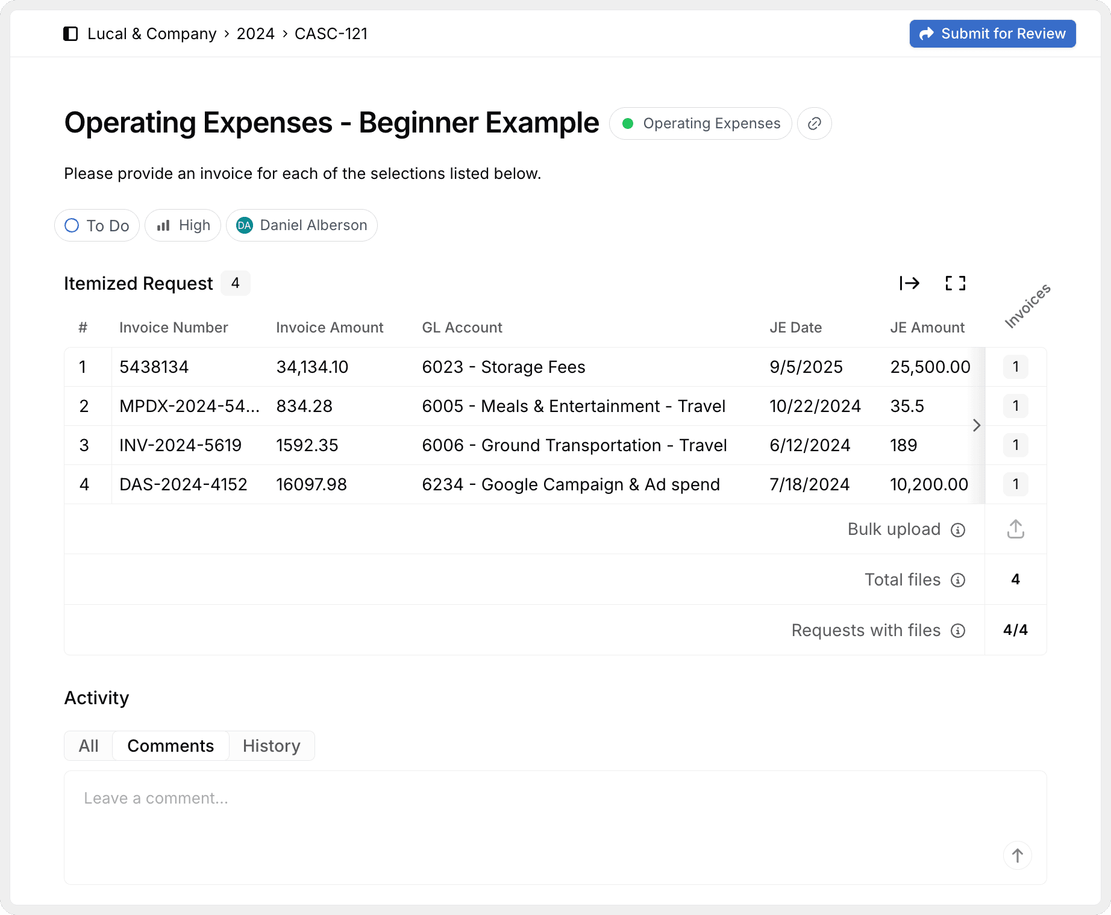1111x915 pixels.
Task: Select the All activity tab
Action: [x=89, y=746]
